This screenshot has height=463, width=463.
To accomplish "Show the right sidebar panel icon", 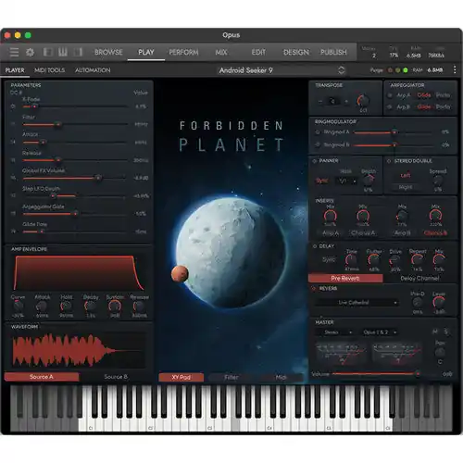I will pyautogui.click(x=78, y=52).
